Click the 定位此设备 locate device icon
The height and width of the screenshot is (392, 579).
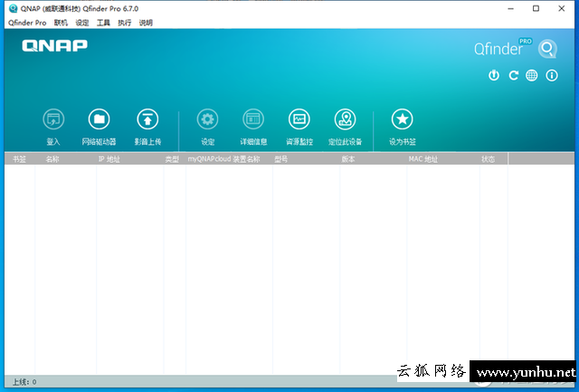pos(346,120)
